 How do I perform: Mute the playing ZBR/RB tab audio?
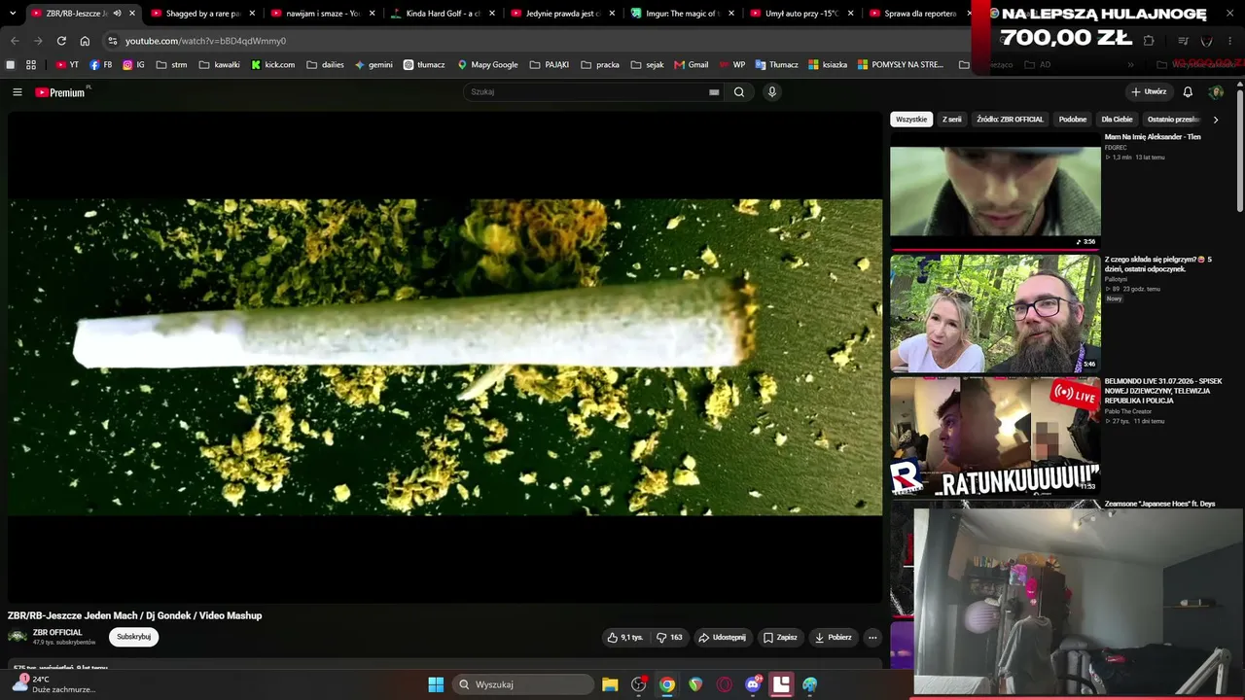click(x=117, y=14)
